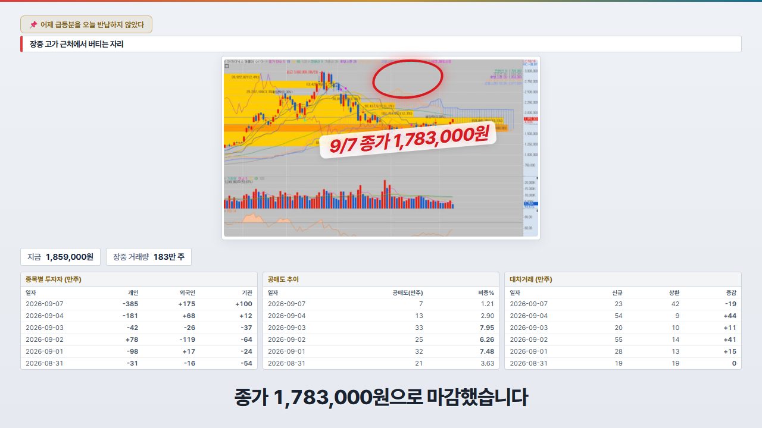This screenshot has height=428, width=762.
Task: Click lending change +44 for 2026-09-04
Action: [x=729, y=316]
